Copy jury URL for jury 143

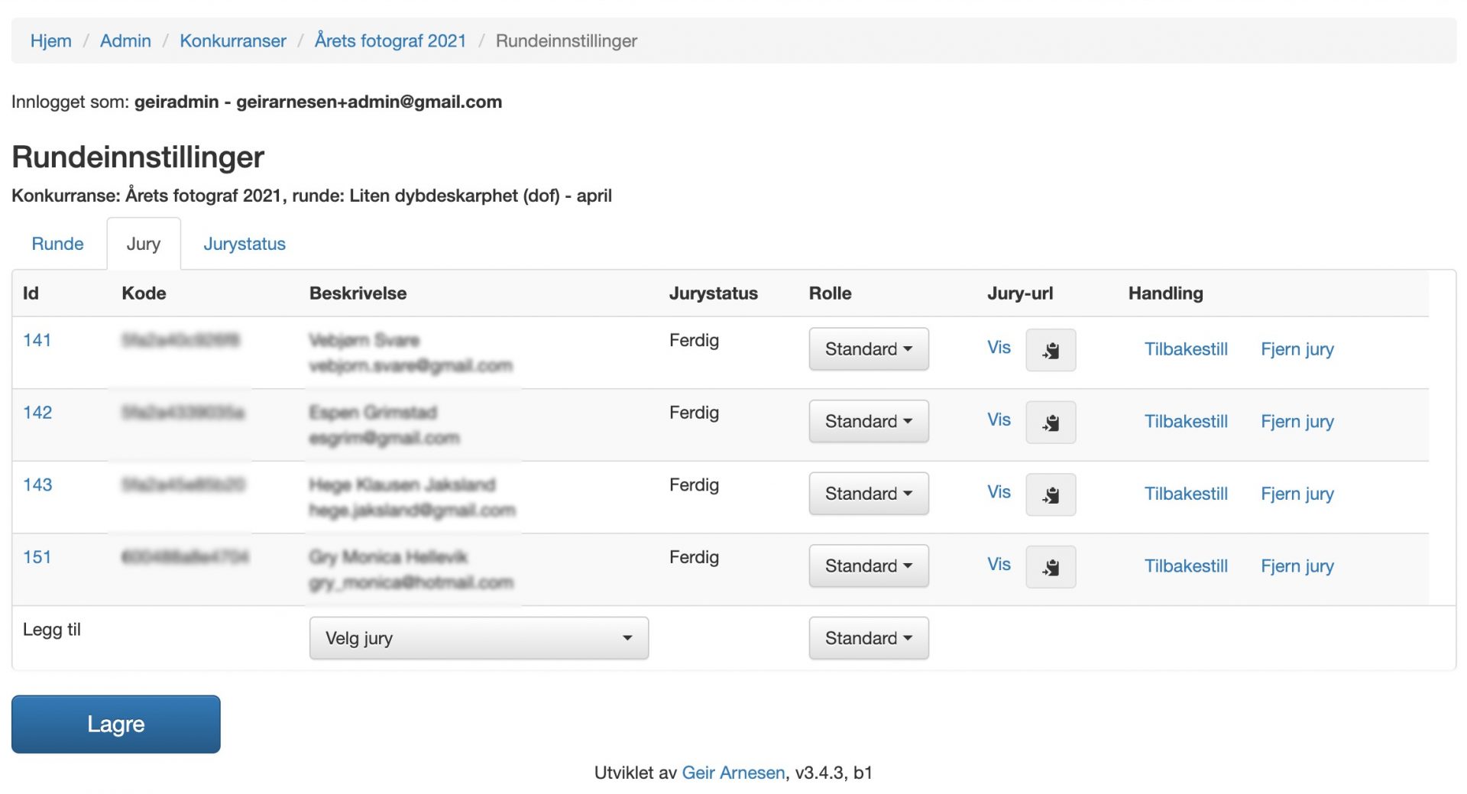pos(1050,494)
